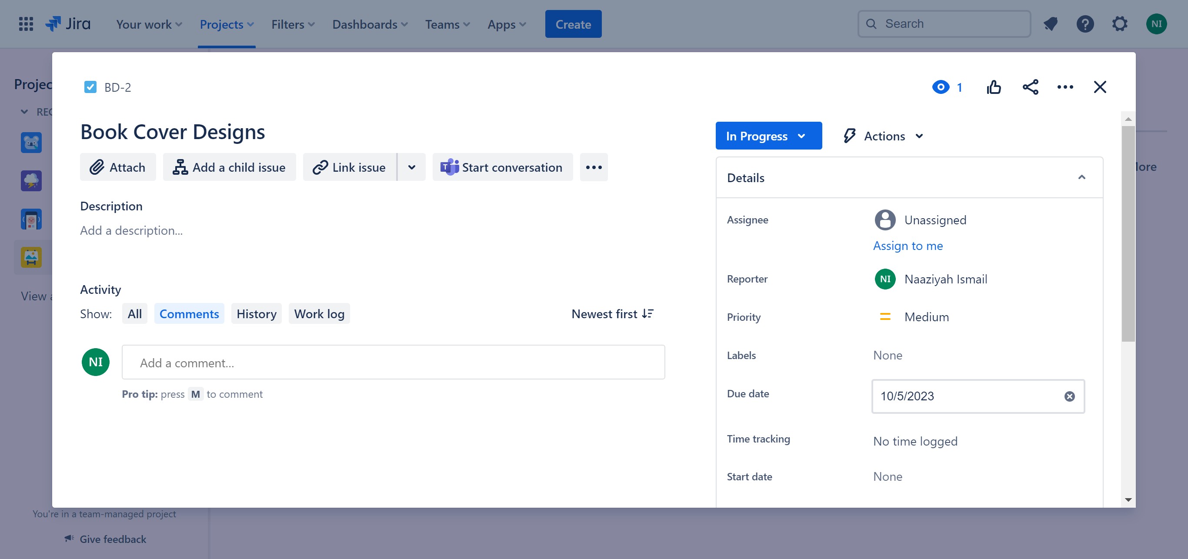1188x559 pixels.
Task: Collapse the recent projects chevron in sidebar
Action: [24, 112]
